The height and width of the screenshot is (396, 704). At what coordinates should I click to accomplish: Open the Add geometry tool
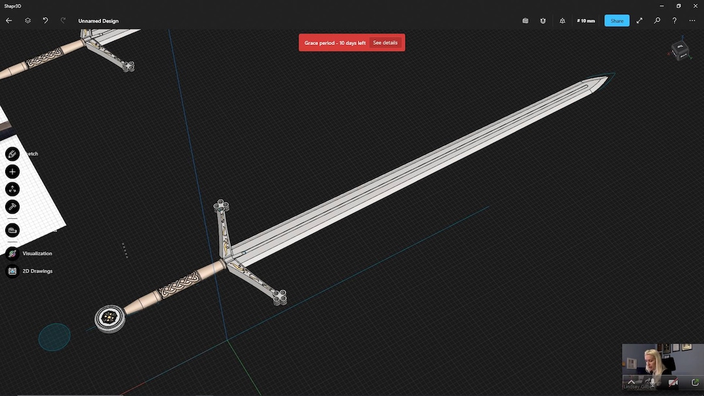(12, 171)
